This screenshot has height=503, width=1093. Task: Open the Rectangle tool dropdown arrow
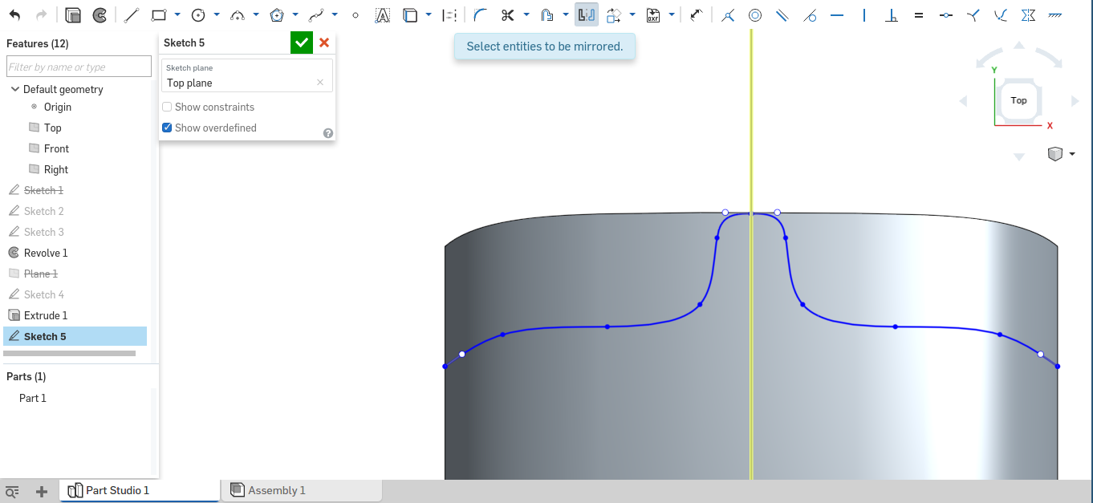pyautogui.click(x=177, y=14)
